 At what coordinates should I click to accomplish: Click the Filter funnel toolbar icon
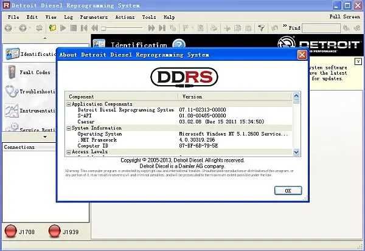point(262,28)
